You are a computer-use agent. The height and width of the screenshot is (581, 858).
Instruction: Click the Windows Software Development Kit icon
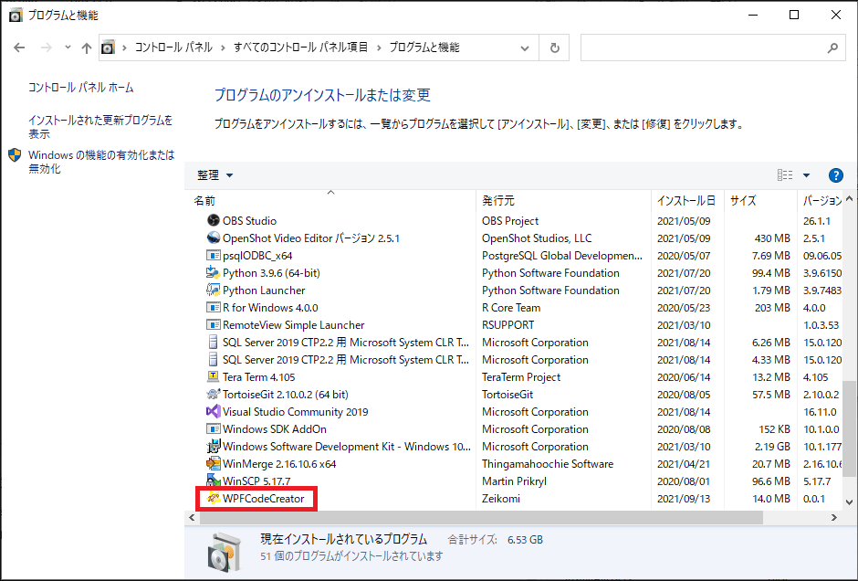[x=213, y=447]
